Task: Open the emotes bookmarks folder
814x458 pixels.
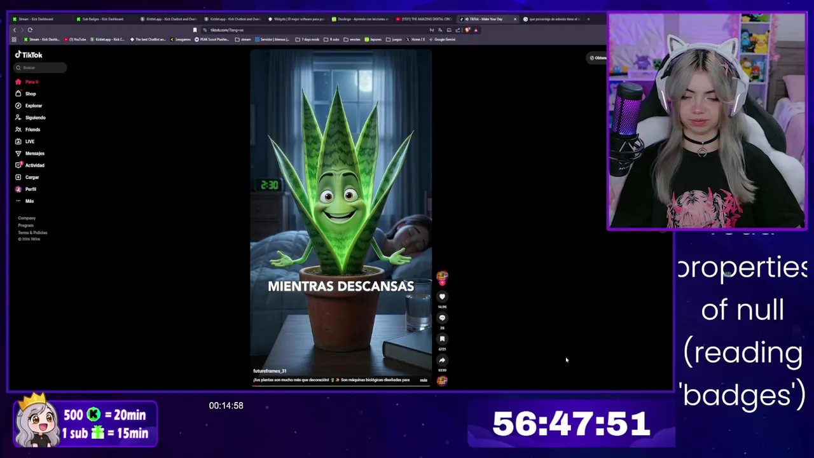Action: 352,39
